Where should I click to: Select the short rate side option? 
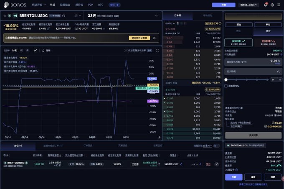click(x=268, y=43)
